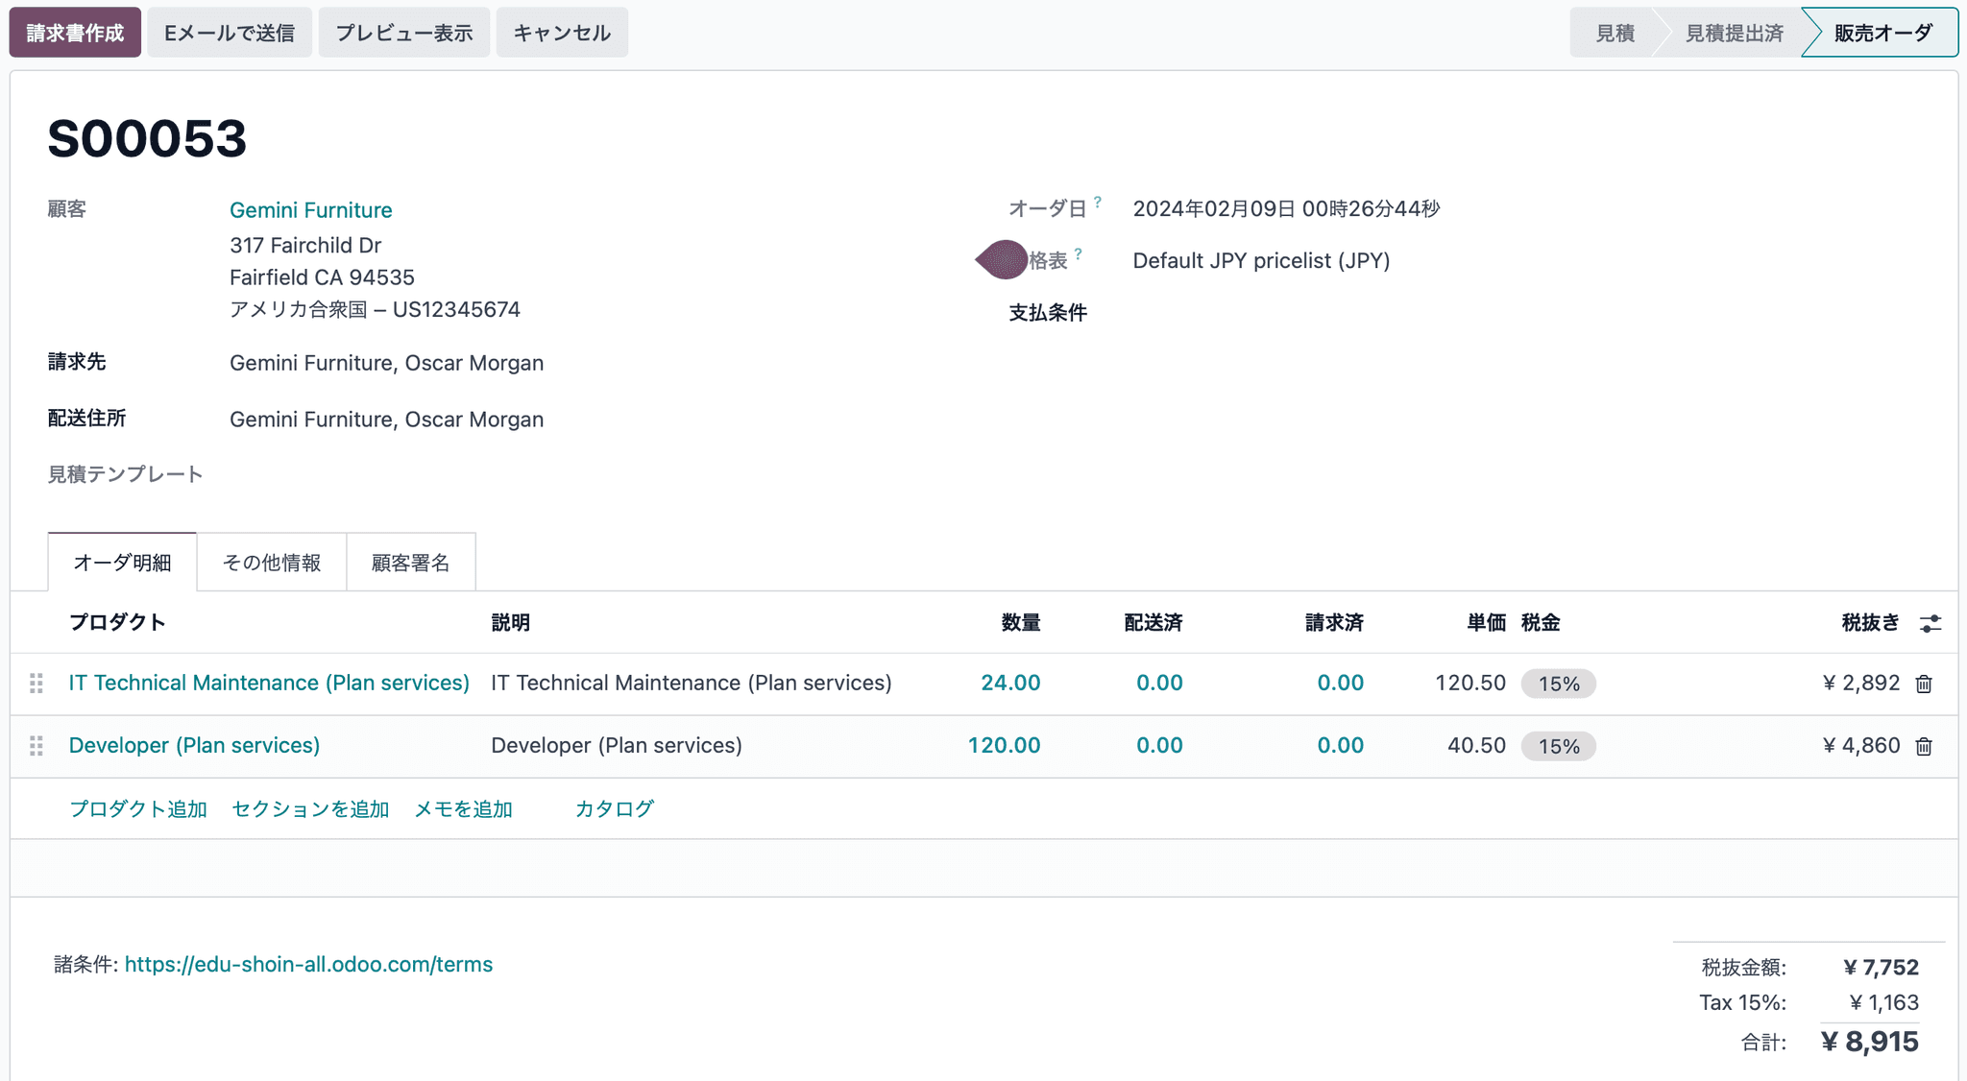Delete the Developer order line

1924,746
